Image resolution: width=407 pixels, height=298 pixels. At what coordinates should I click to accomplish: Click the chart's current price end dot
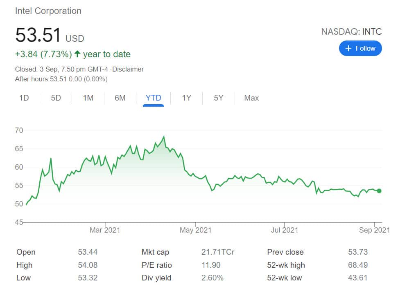coord(379,191)
